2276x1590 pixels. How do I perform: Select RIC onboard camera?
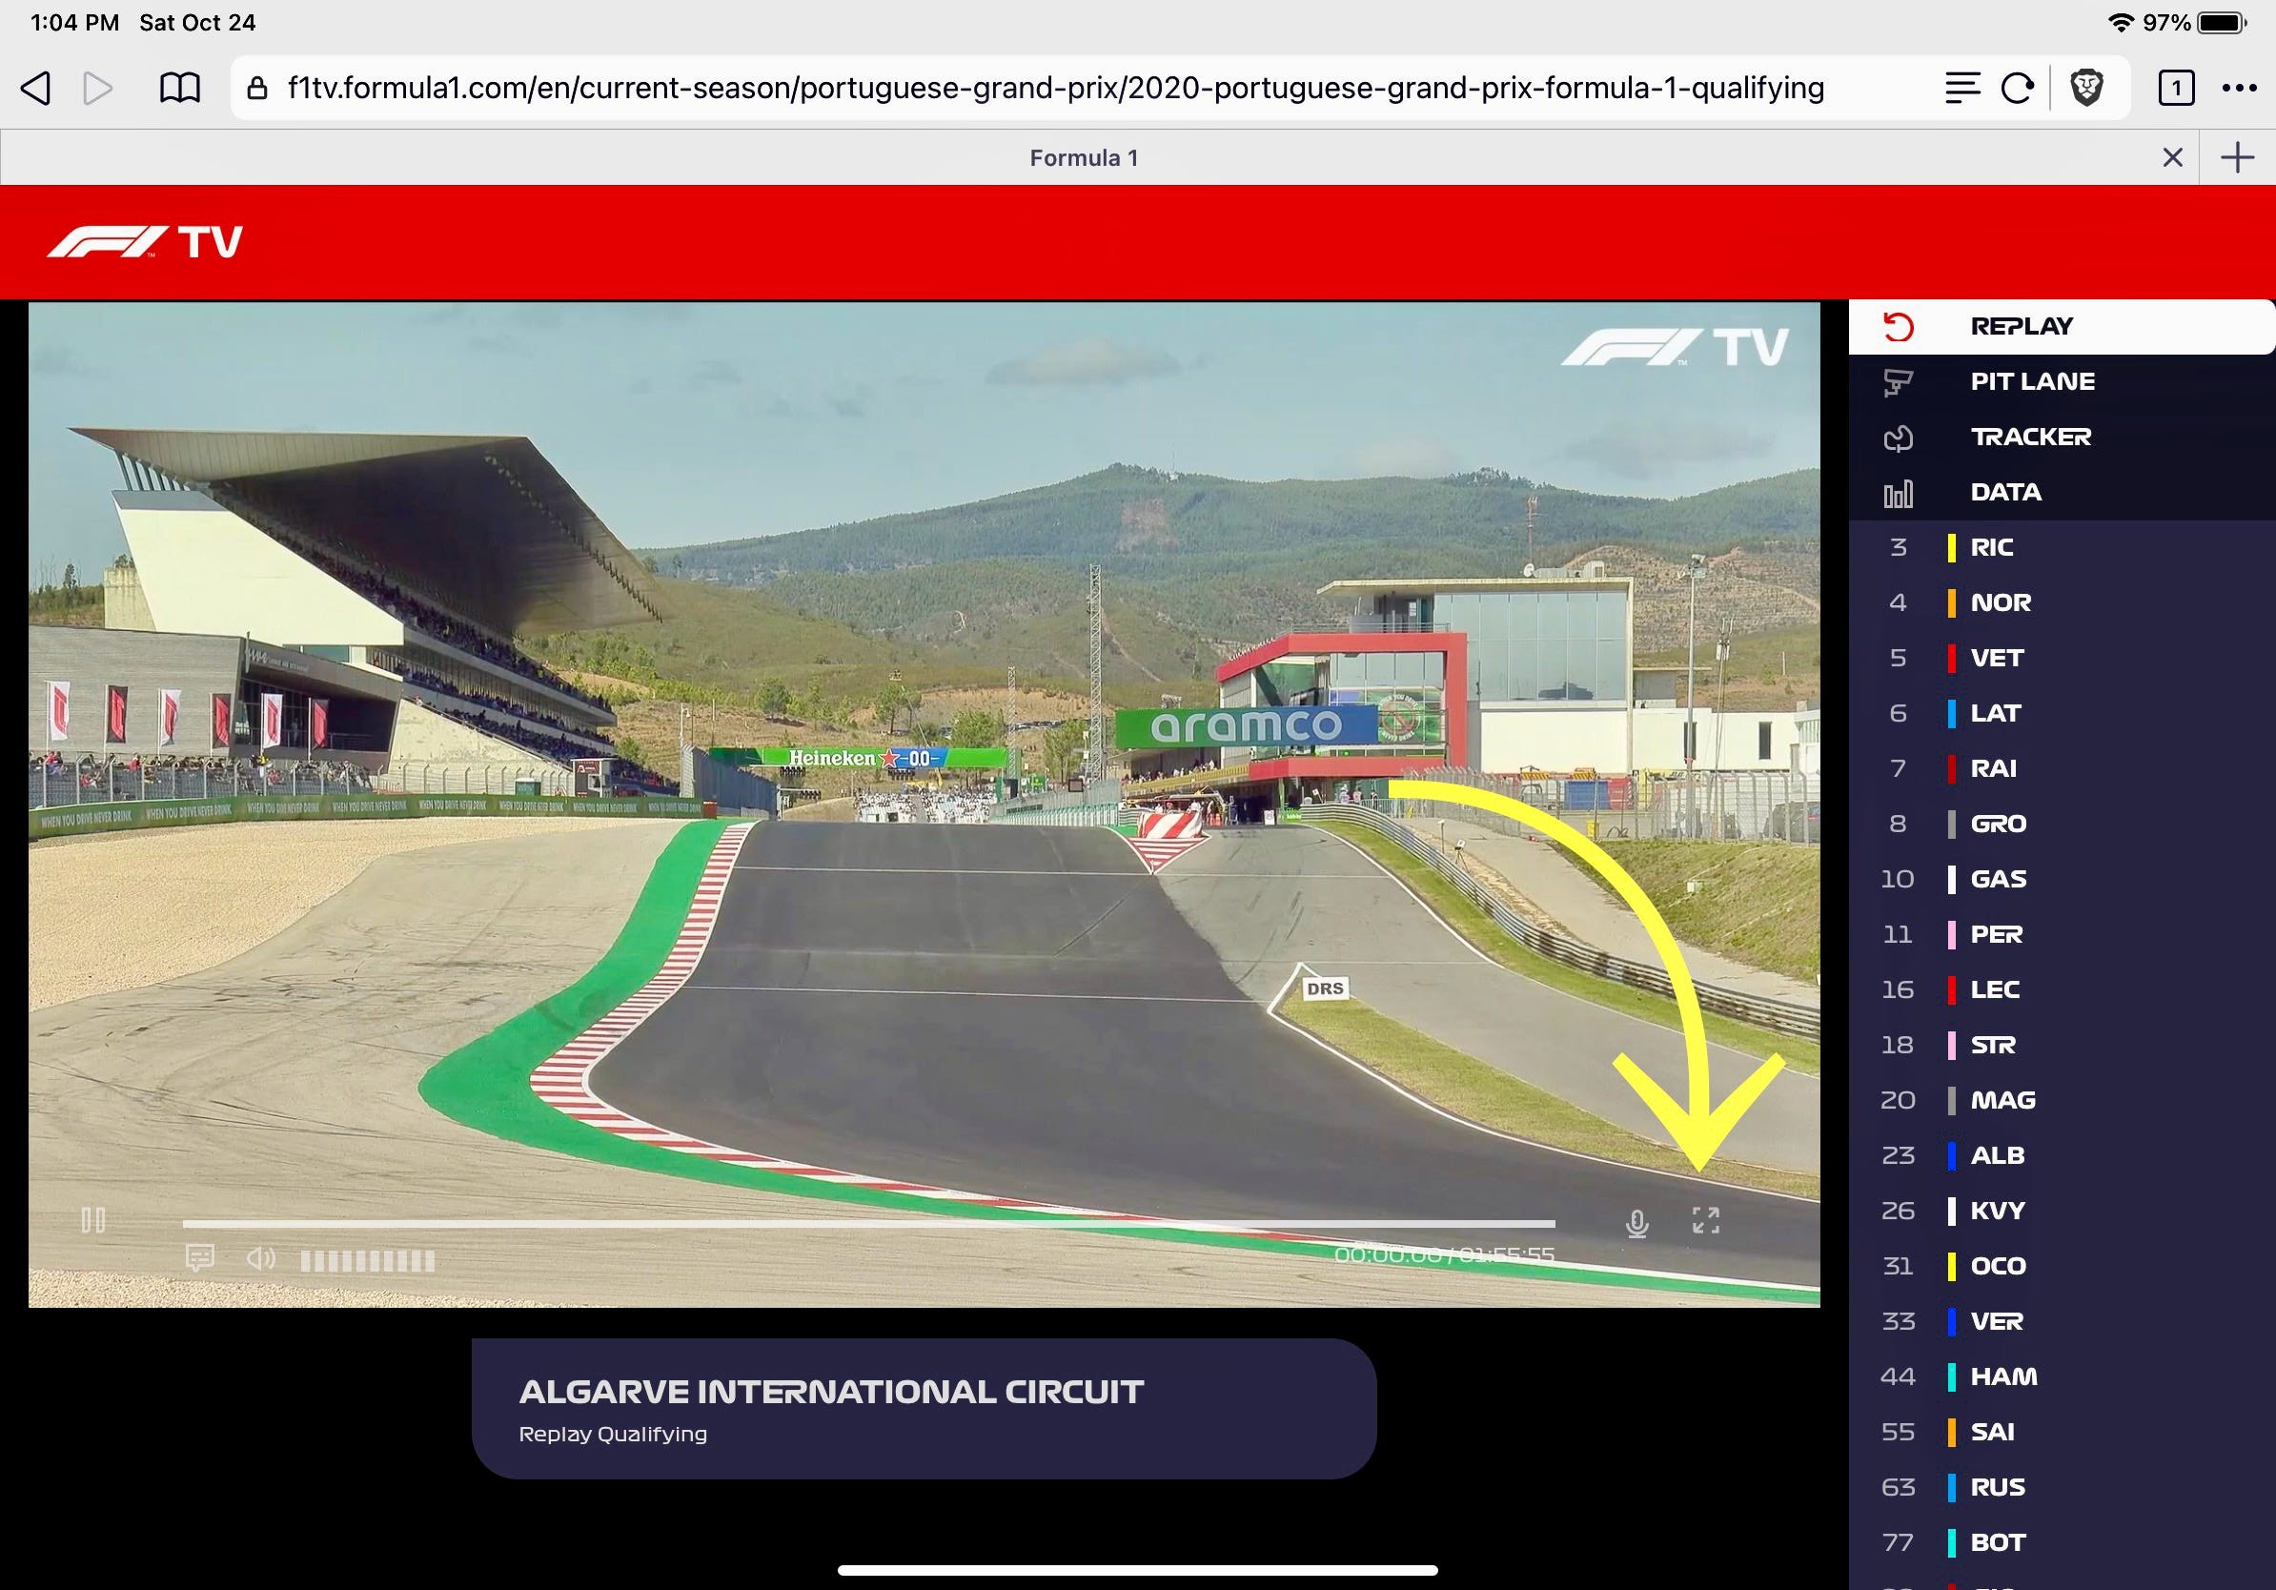(x=2062, y=547)
